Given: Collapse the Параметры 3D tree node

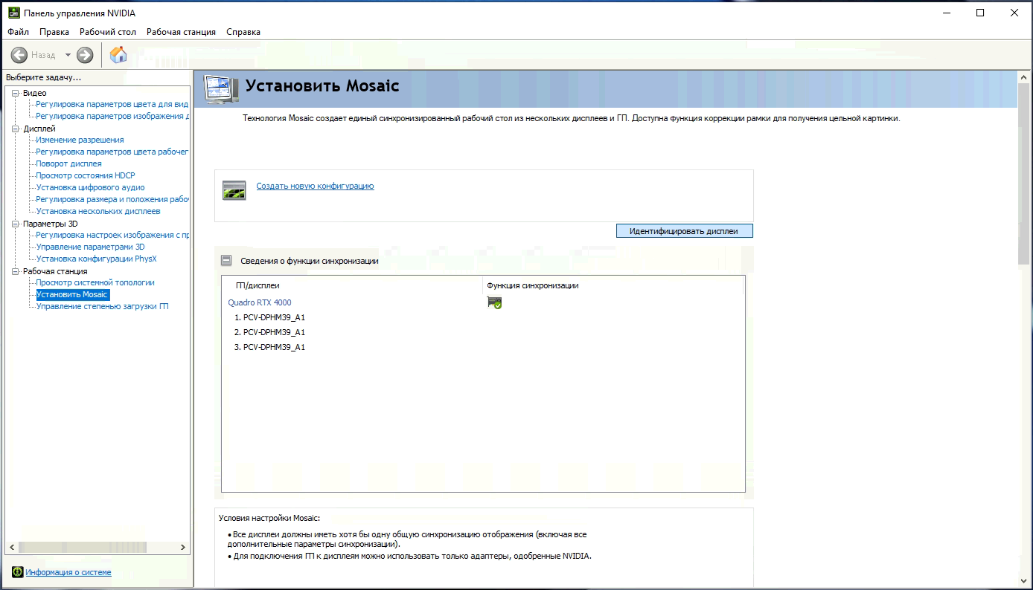Looking at the screenshot, I should (15, 224).
